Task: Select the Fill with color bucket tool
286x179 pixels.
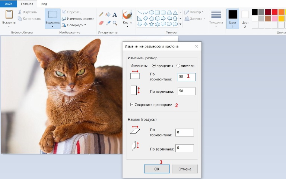Action: click(x=108, y=14)
